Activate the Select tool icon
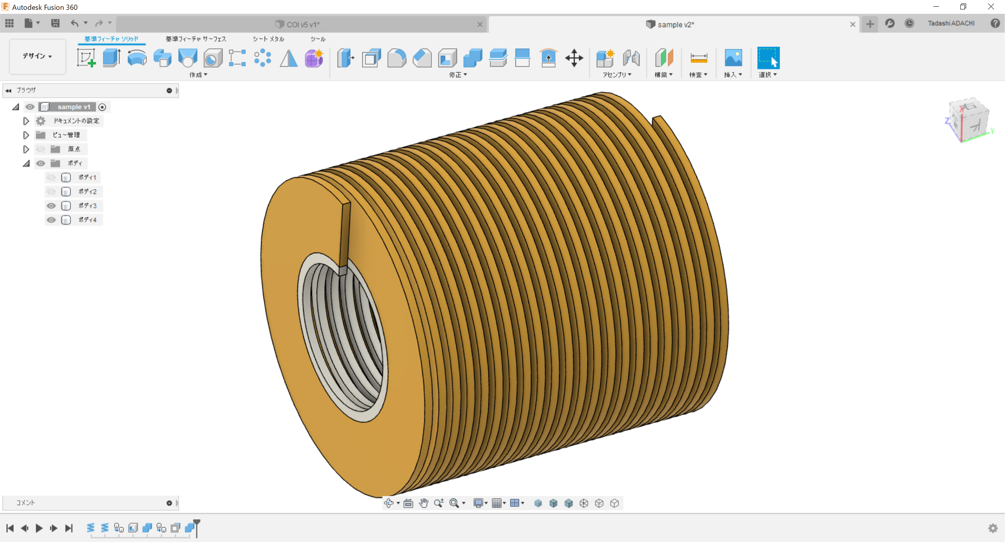The width and height of the screenshot is (1005, 542). (x=768, y=58)
